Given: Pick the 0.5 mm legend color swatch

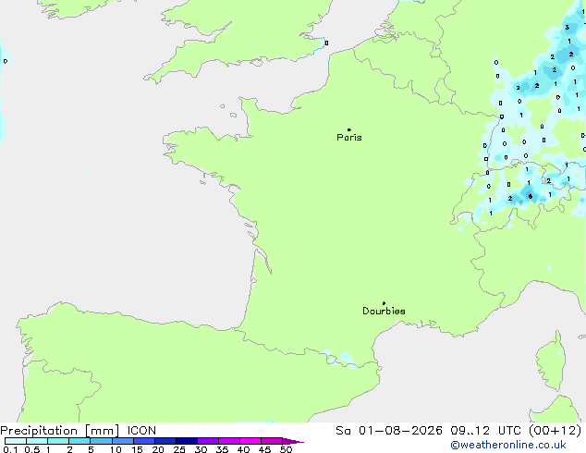Looking at the screenshot, I should [x=37, y=441].
